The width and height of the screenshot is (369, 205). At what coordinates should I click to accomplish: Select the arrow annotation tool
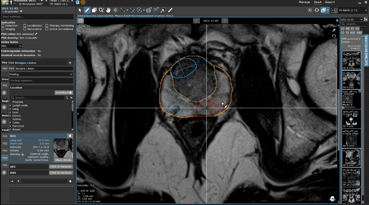point(163,10)
